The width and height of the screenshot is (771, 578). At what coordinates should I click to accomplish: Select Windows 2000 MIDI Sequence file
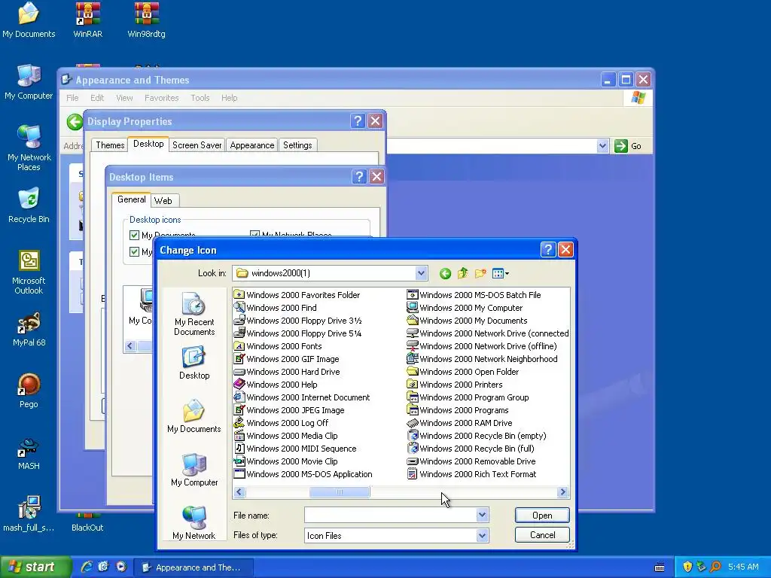(x=295, y=449)
